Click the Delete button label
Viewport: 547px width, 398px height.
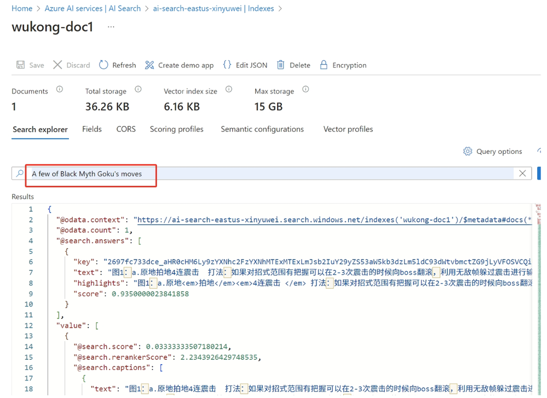coord(300,65)
